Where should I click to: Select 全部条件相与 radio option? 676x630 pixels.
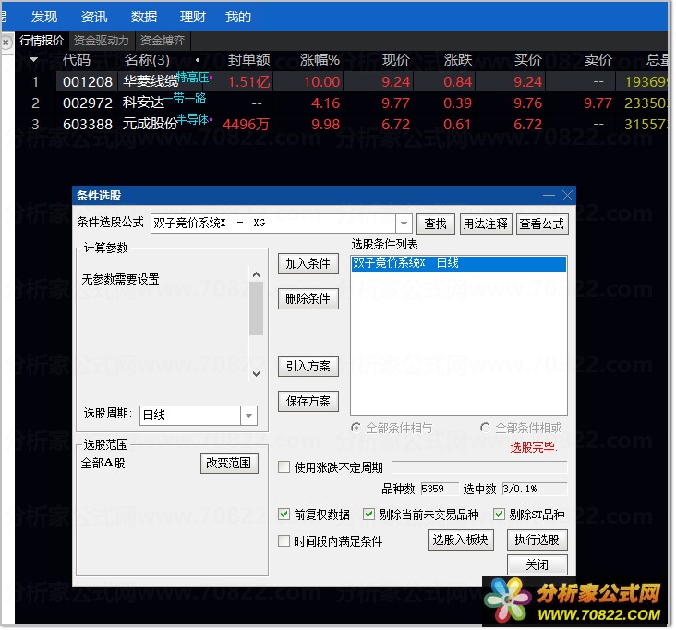pos(356,428)
